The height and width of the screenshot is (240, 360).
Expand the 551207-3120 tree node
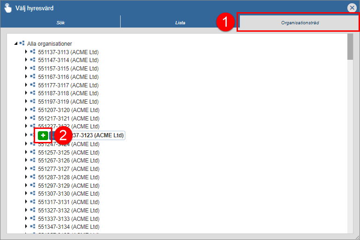pyautogui.click(x=26, y=110)
